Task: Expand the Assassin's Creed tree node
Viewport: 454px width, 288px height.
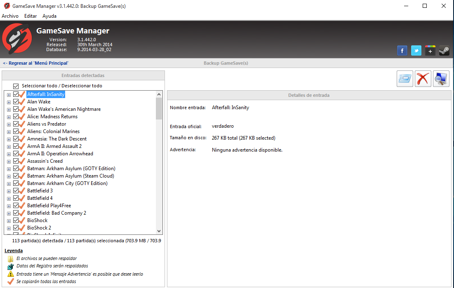Action: coord(9,162)
